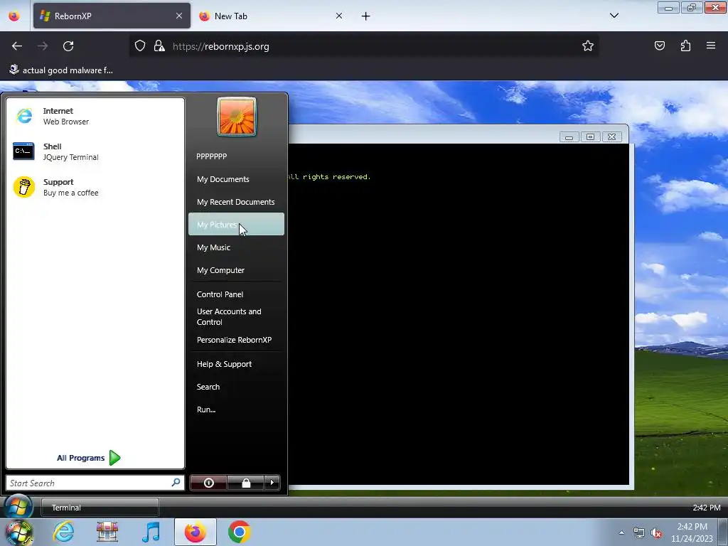This screenshot has width=728, height=546.
Task: Open a new browser tab with plus
Action: click(366, 16)
